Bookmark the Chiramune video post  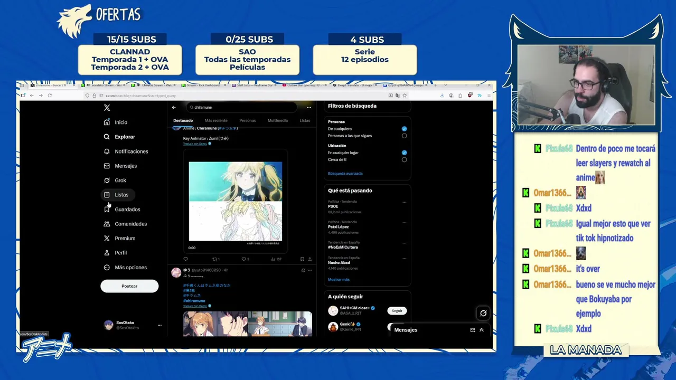click(x=302, y=259)
